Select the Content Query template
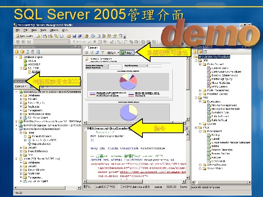The height and width of the screenshot is (197, 263). pyautogui.click(x=220, y=68)
